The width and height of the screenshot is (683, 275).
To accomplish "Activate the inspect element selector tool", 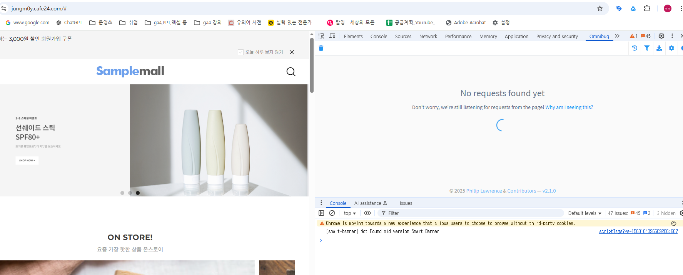I will (x=321, y=36).
